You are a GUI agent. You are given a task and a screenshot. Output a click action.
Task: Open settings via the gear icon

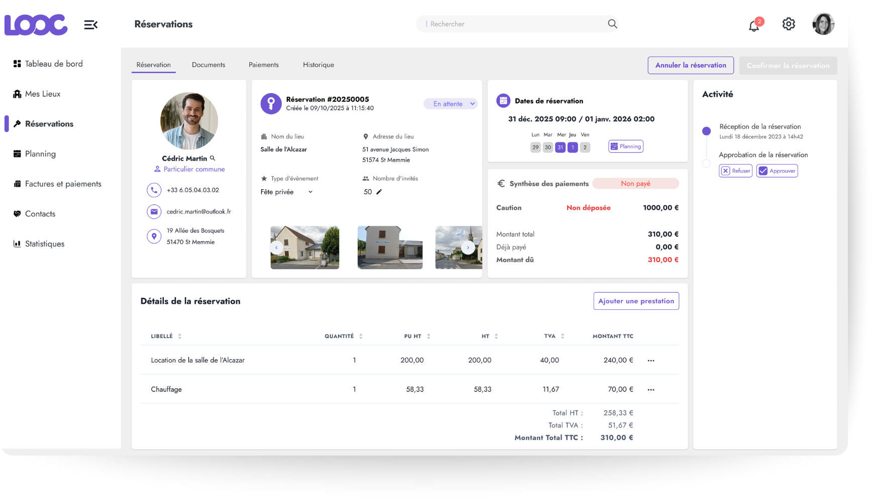(x=789, y=24)
